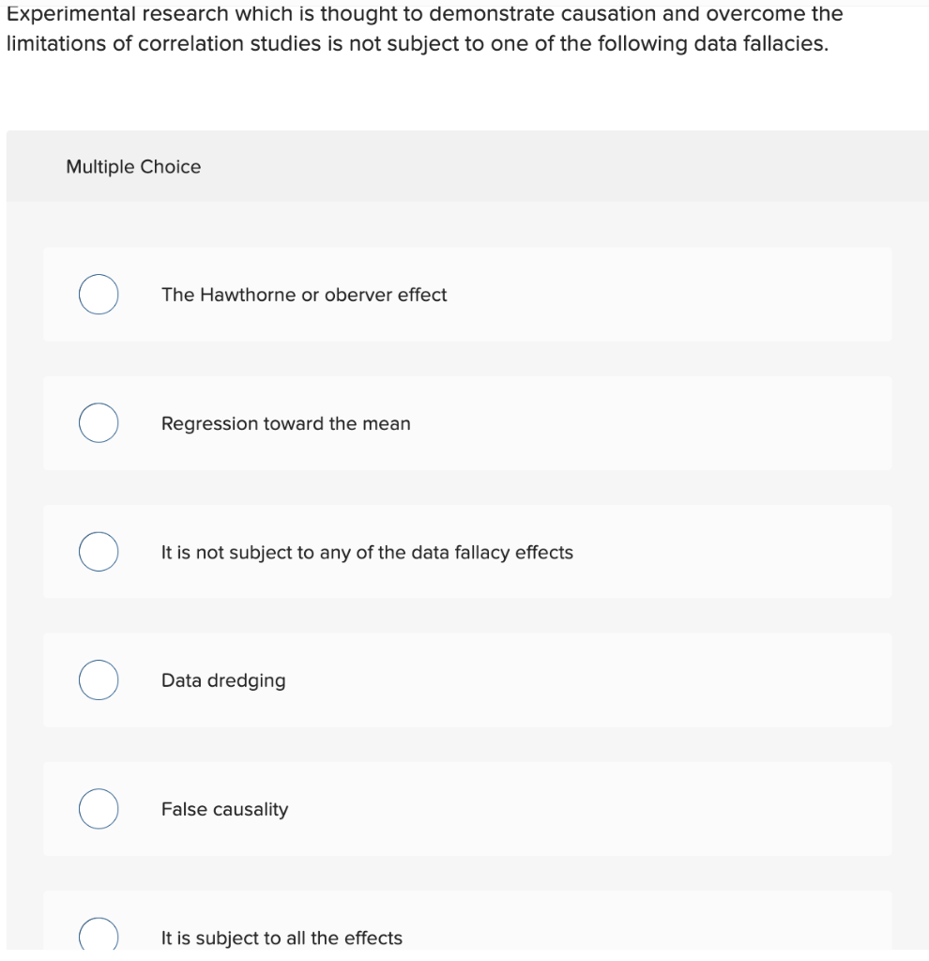Select the Hawthorne or observer effect radio button
Viewport: 929px width, 961px height.
pos(99,295)
